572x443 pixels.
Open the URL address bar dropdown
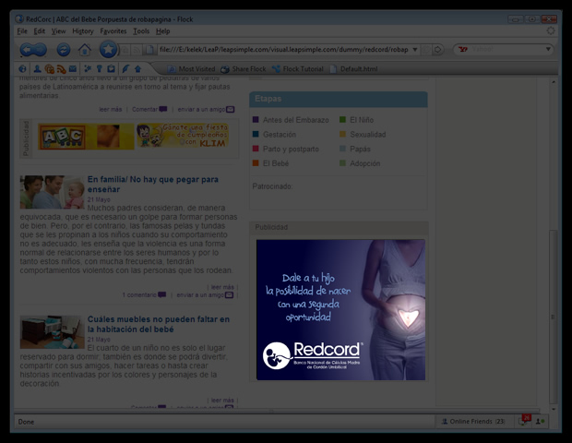[x=415, y=50]
